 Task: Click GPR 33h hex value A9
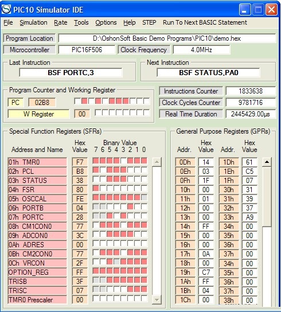click(x=249, y=217)
